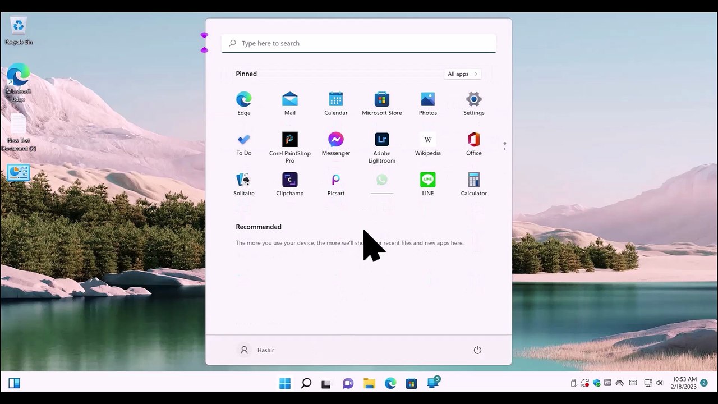Select the Control Panel desktop icon
This screenshot has width=718, height=404.
click(19, 173)
